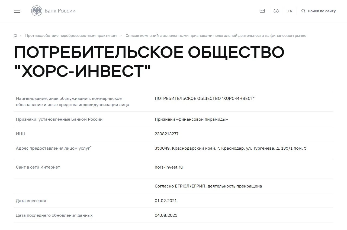Click the Bank of Russia eagle logo
The width and height of the screenshot is (347, 230).
click(37, 11)
